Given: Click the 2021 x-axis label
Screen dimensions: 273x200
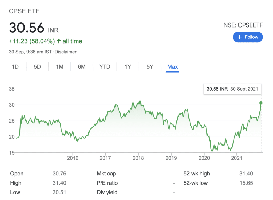Looking at the screenshot, I should (237, 158).
